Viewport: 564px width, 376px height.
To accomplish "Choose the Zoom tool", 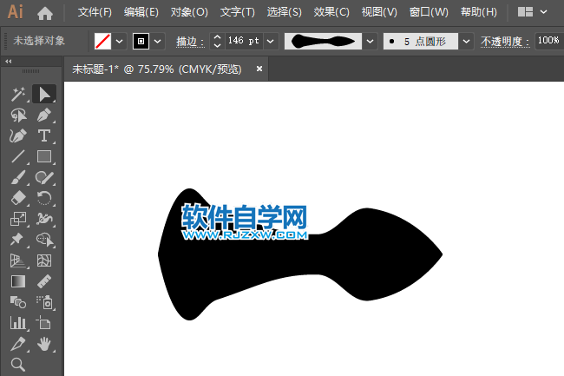I will coord(17,366).
